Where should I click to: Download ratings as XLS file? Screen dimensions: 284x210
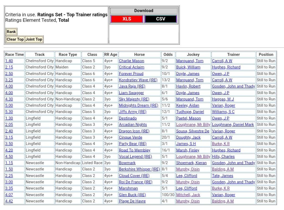[127, 19]
